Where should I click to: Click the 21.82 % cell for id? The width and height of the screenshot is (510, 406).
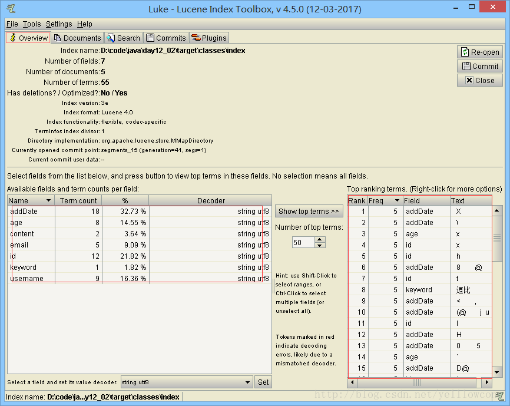(x=125, y=256)
